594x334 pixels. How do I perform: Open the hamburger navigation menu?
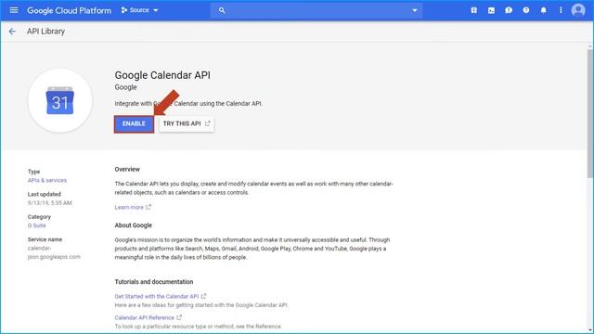click(x=14, y=10)
